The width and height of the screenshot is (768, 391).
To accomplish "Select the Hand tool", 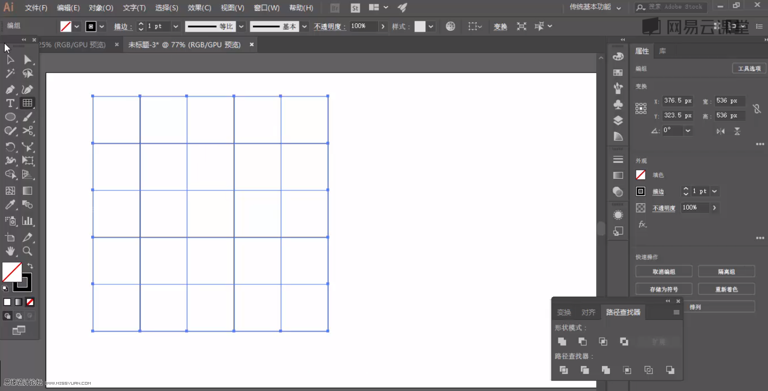I will click(x=10, y=251).
